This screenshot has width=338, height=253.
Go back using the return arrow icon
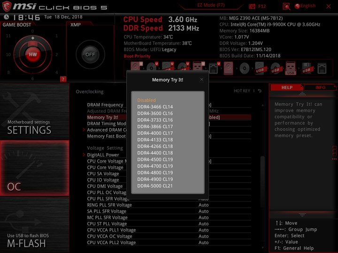pyautogui.click(x=260, y=91)
